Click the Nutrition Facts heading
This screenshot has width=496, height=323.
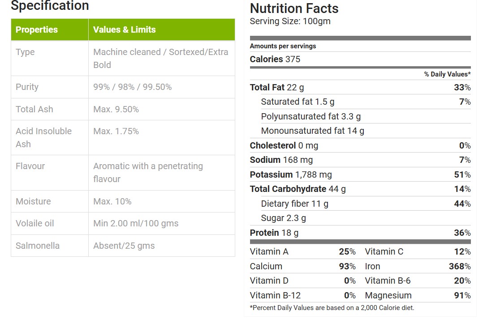coord(294,8)
